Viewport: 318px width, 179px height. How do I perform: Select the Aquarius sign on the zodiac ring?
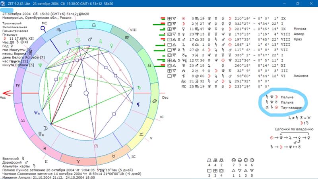(23, 121)
